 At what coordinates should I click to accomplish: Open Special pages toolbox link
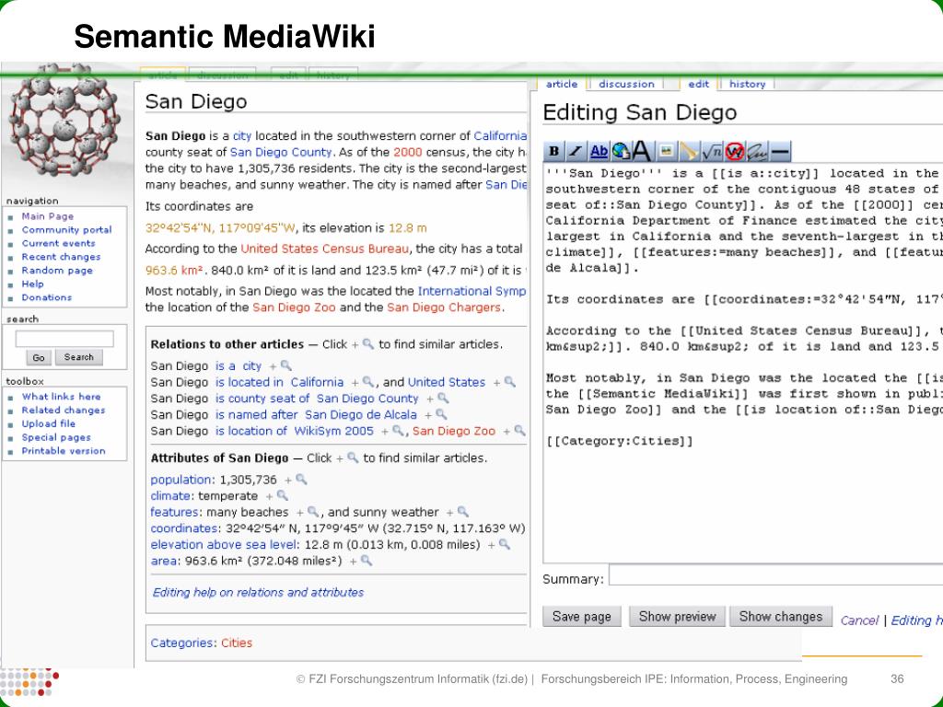click(56, 437)
